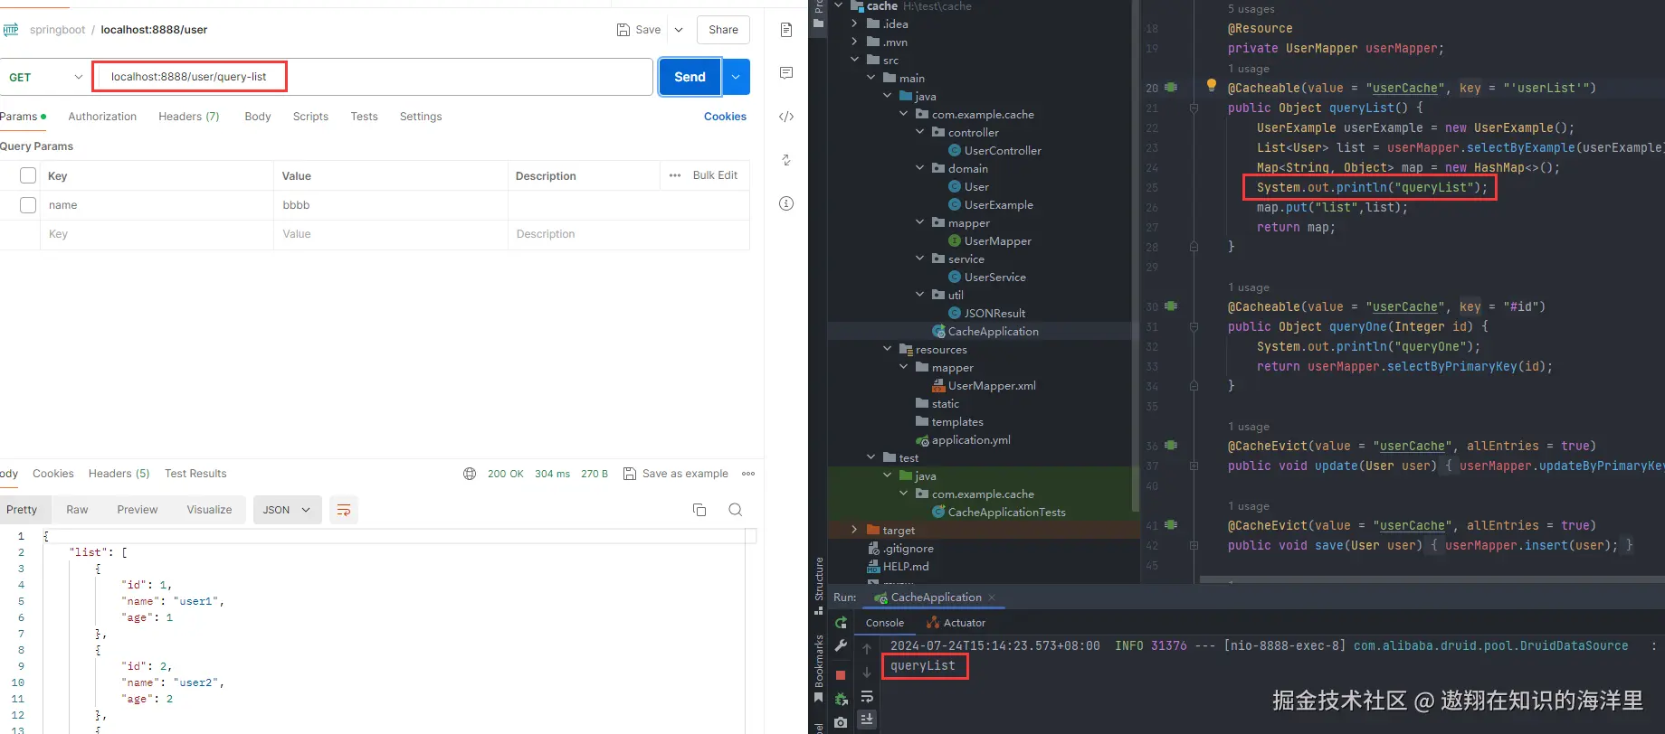Click gutter icon on line 20
The height and width of the screenshot is (734, 1665).
[1171, 88]
